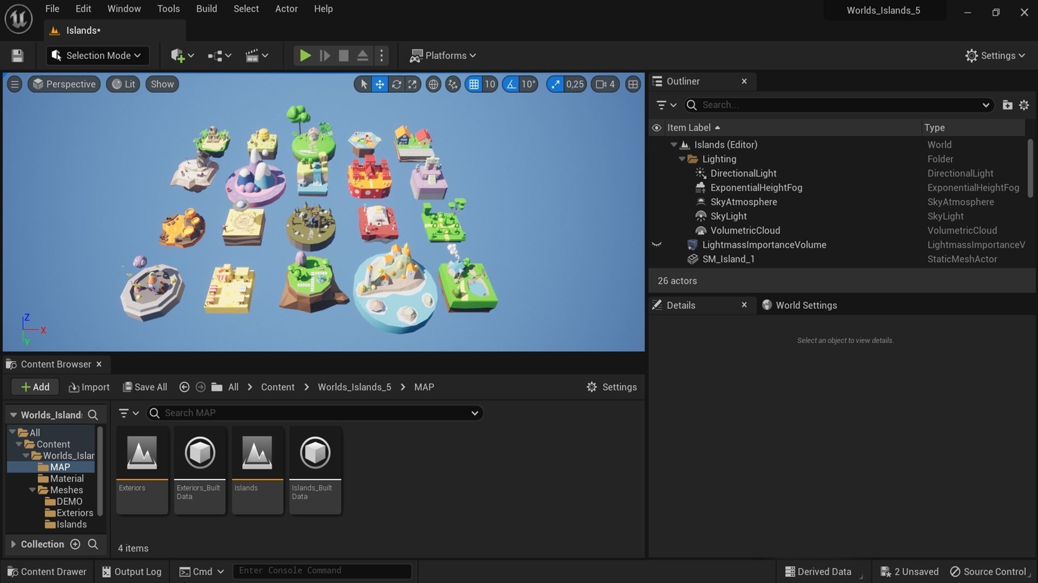The image size is (1038, 583).
Task: Click the Import button in Content Browser
Action: [89, 387]
